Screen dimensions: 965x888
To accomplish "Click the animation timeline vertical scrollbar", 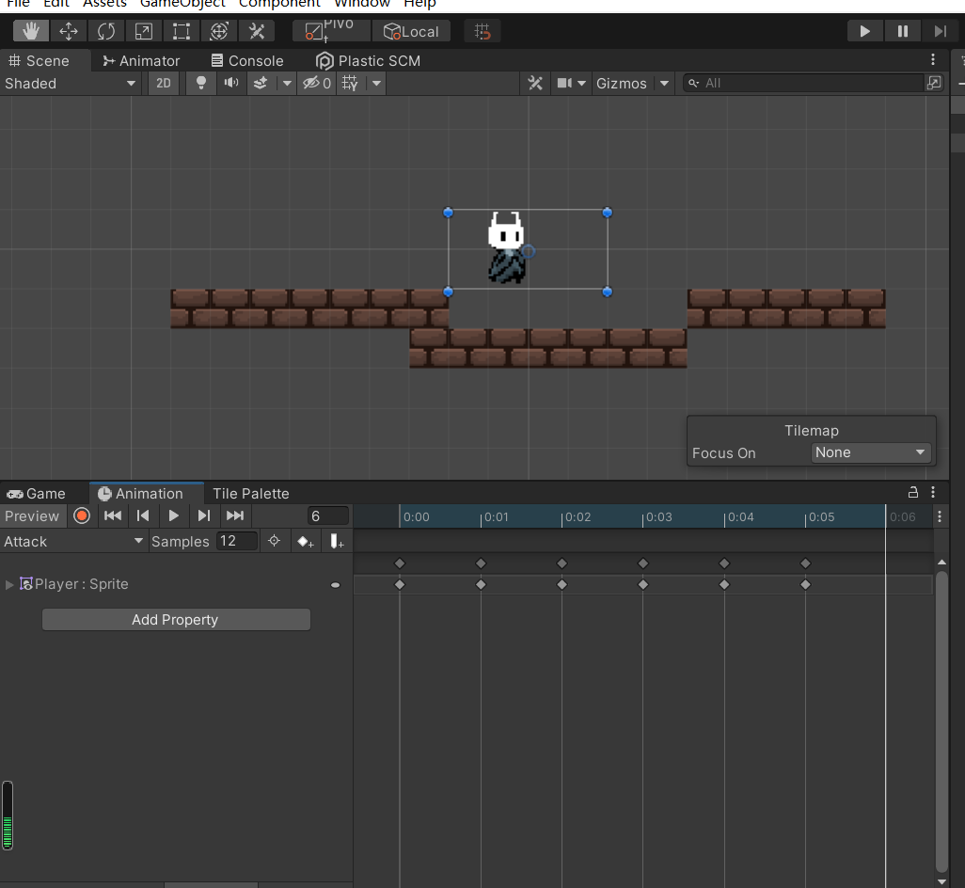I will point(941,721).
